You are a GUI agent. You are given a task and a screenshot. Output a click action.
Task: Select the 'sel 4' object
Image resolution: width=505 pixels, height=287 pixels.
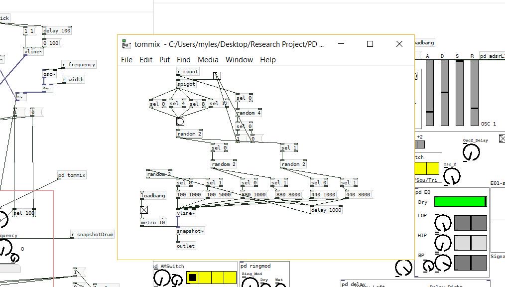pyautogui.click(x=177, y=104)
